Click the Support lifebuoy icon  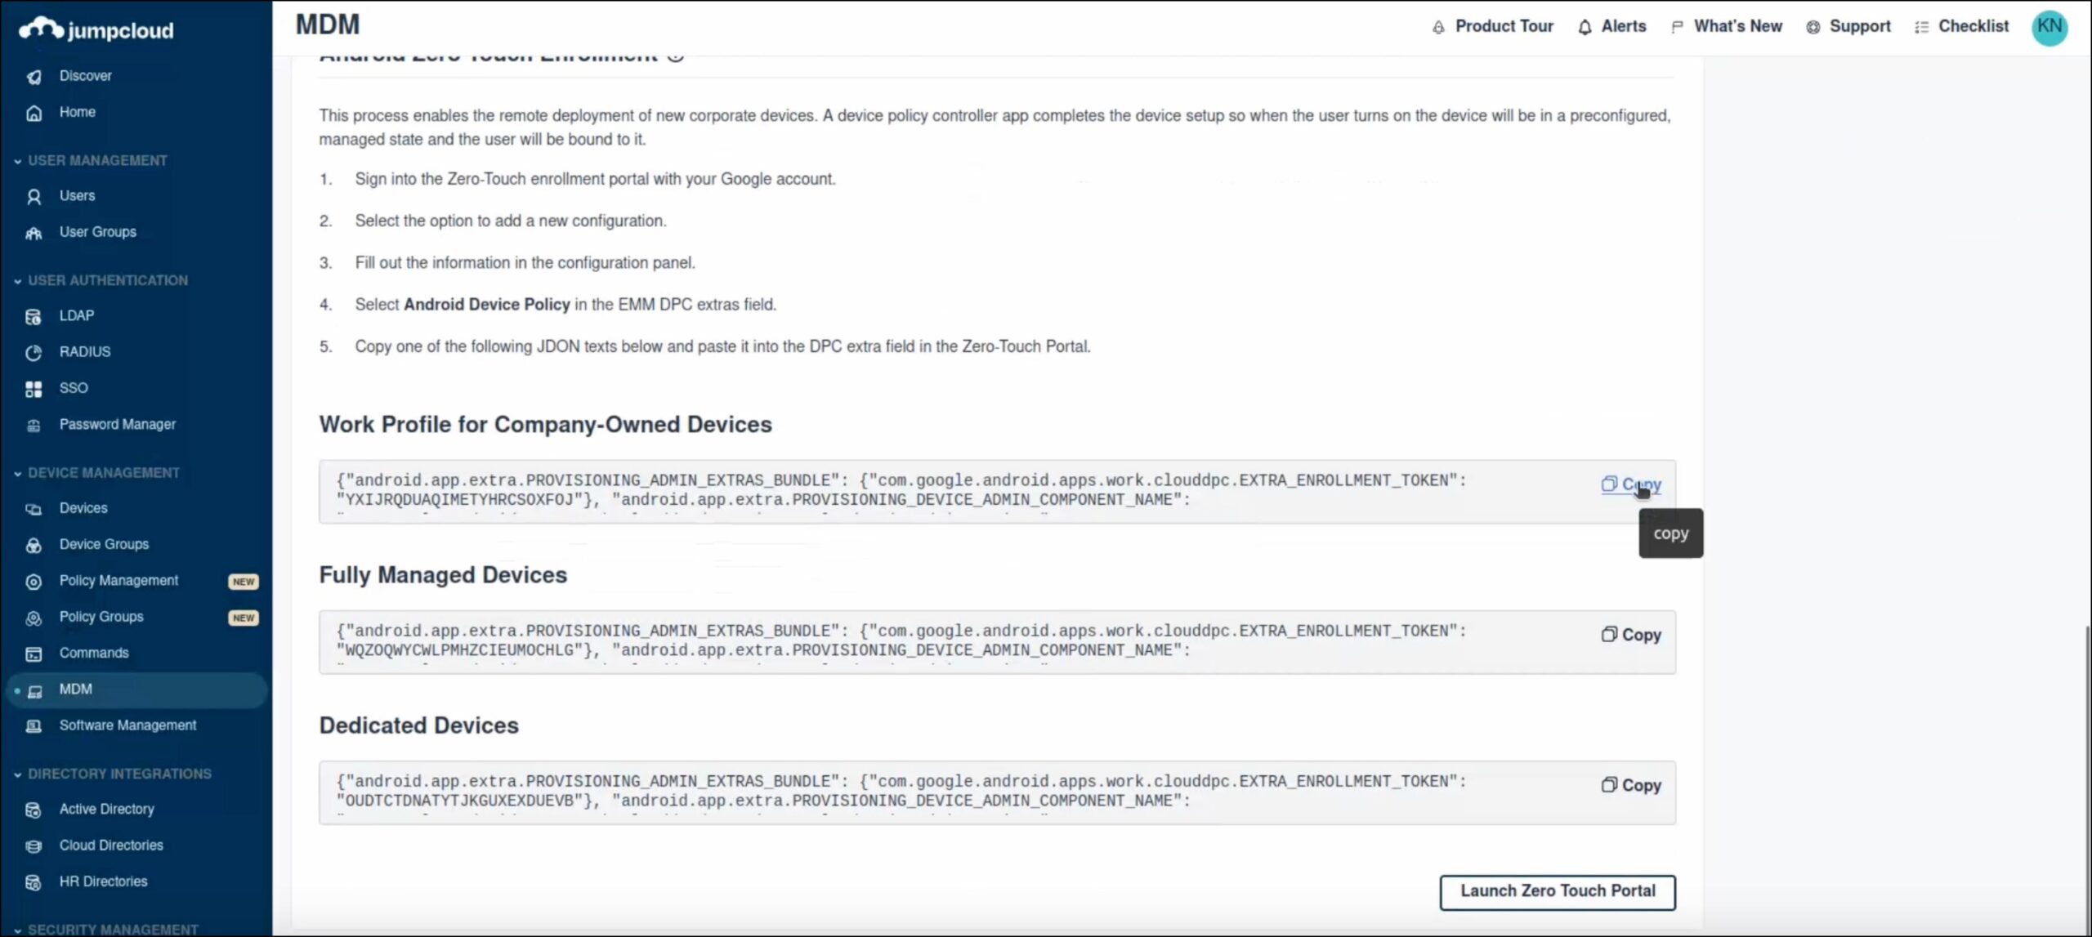[x=1813, y=28]
